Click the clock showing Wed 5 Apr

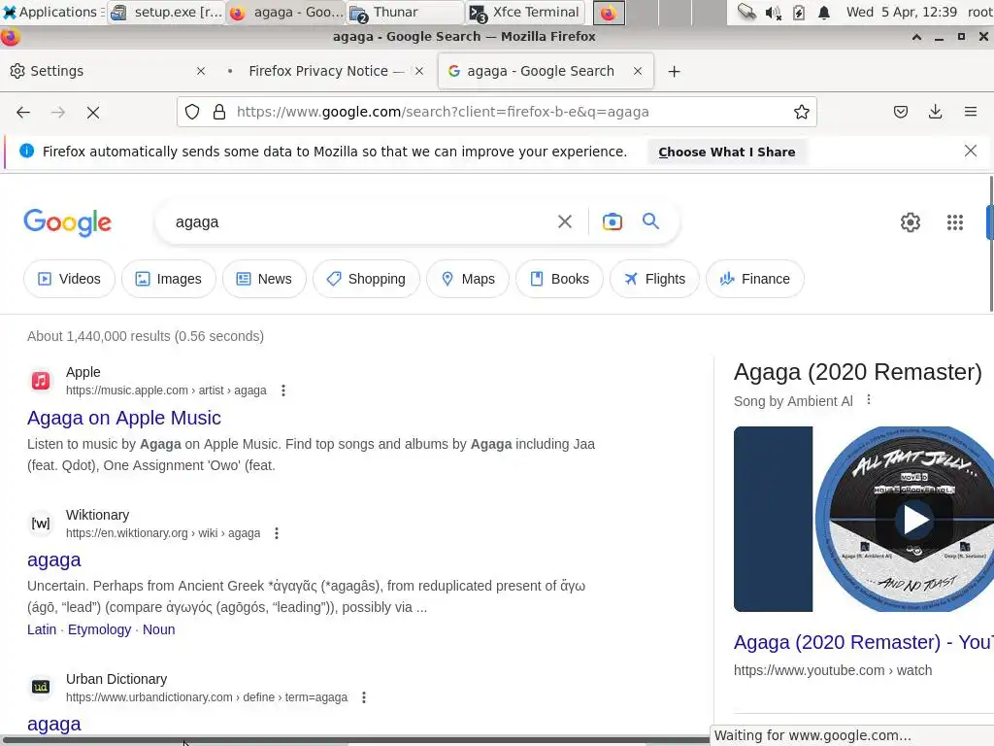(x=901, y=12)
